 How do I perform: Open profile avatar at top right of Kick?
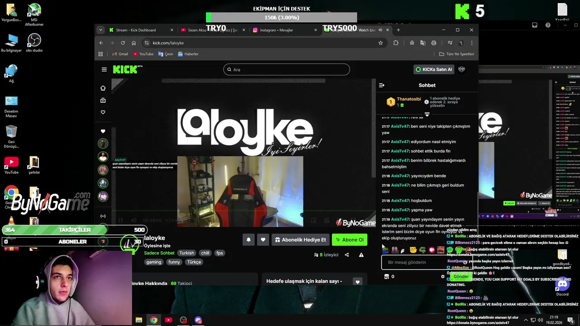click(x=462, y=69)
